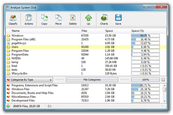Viewport: 173px width, 115px height.
Task: Click the 16.40 % space bar
Action: pos(146,39)
